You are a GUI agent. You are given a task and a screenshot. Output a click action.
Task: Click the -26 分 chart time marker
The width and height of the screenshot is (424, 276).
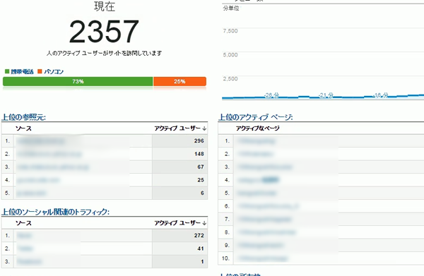pos(272,95)
